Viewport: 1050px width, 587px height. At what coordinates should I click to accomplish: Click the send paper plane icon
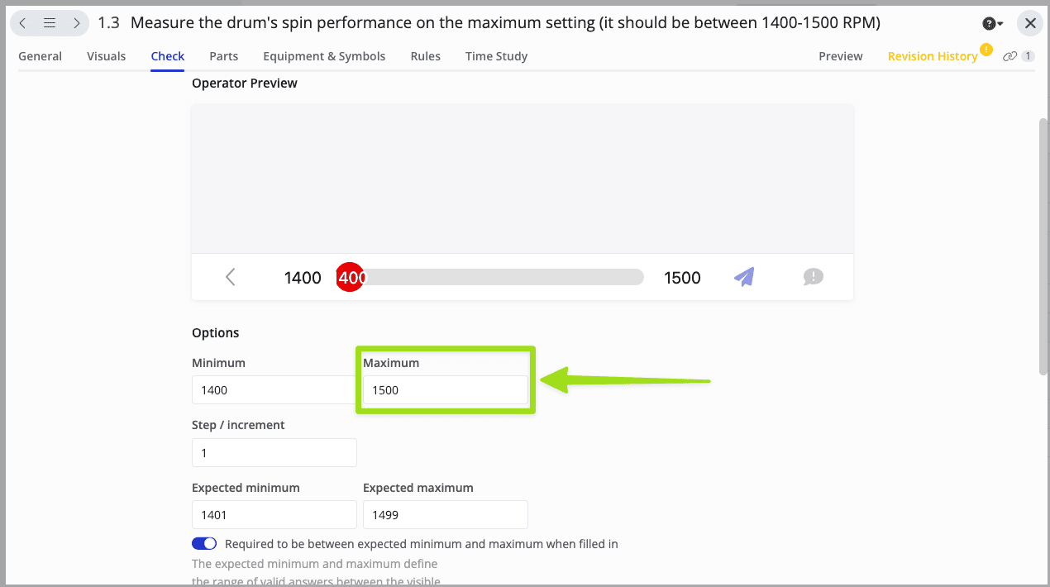click(x=744, y=277)
